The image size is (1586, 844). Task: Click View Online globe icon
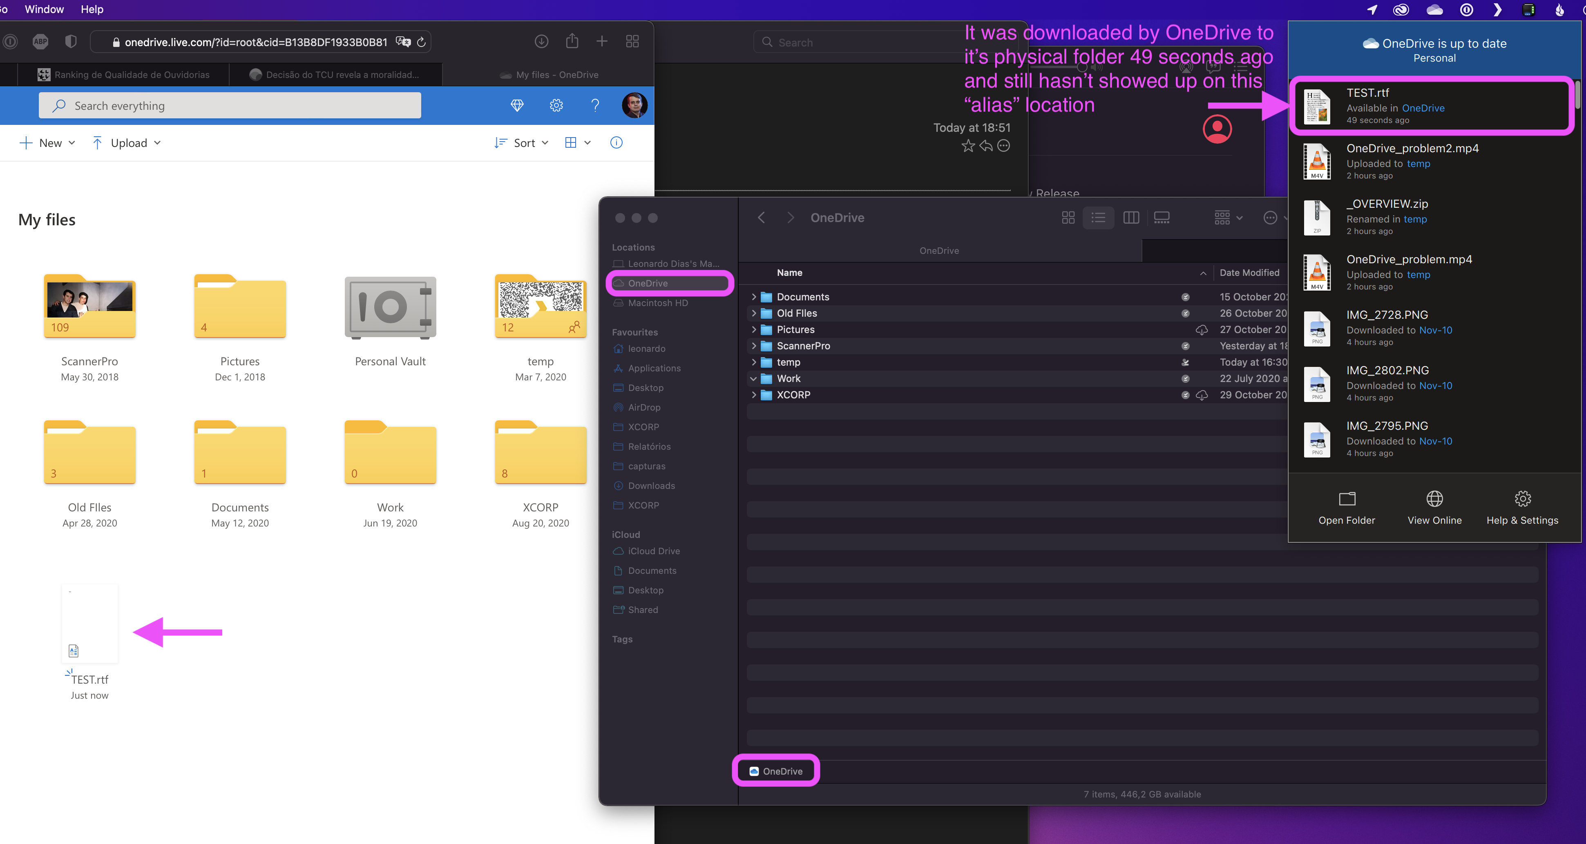pos(1434,498)
